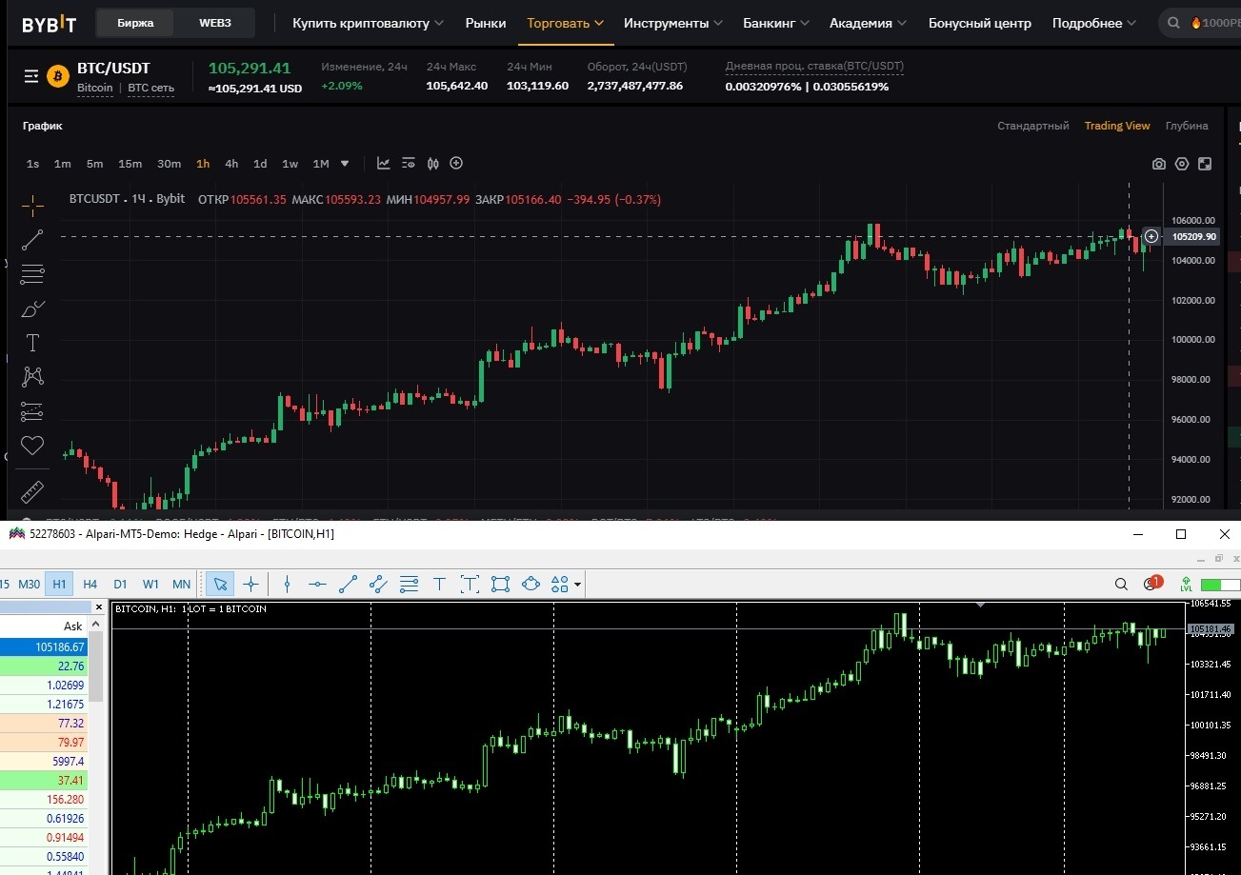Select the trend line drawing tool in Bybit chart

[32, 239]
